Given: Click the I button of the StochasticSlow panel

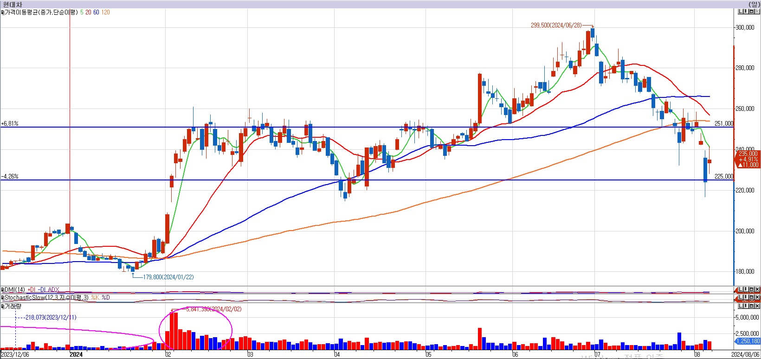Looking at the screenshot, I should (746, 297).
